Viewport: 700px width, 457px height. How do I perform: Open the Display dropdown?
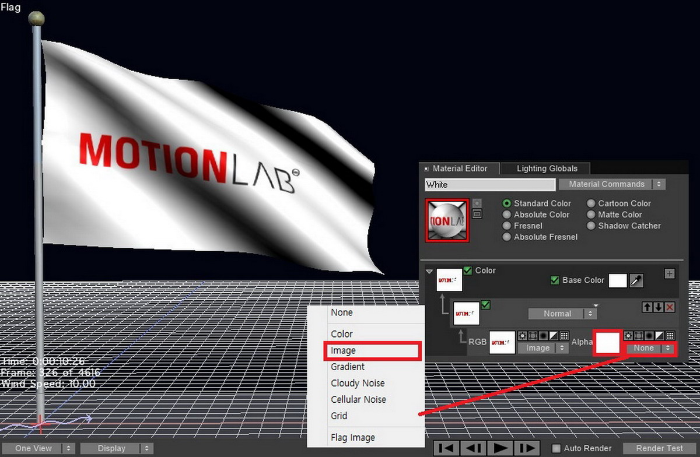[117, 448]
